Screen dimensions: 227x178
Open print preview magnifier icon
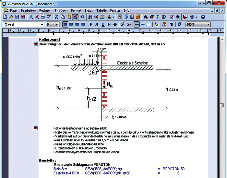(x=31, y=17)
